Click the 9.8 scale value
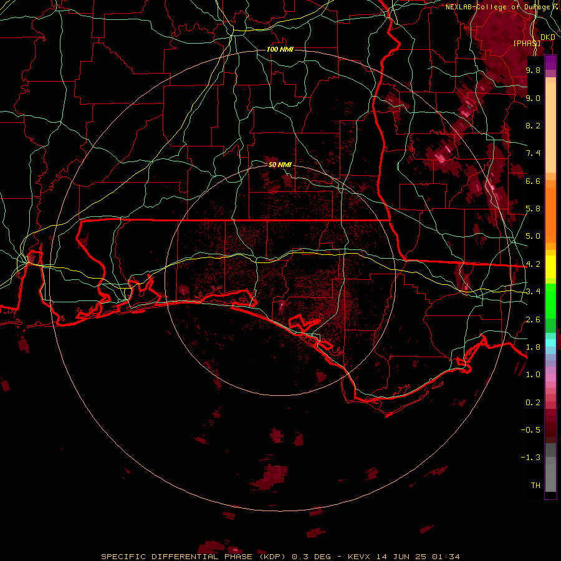 pos(533,70)
